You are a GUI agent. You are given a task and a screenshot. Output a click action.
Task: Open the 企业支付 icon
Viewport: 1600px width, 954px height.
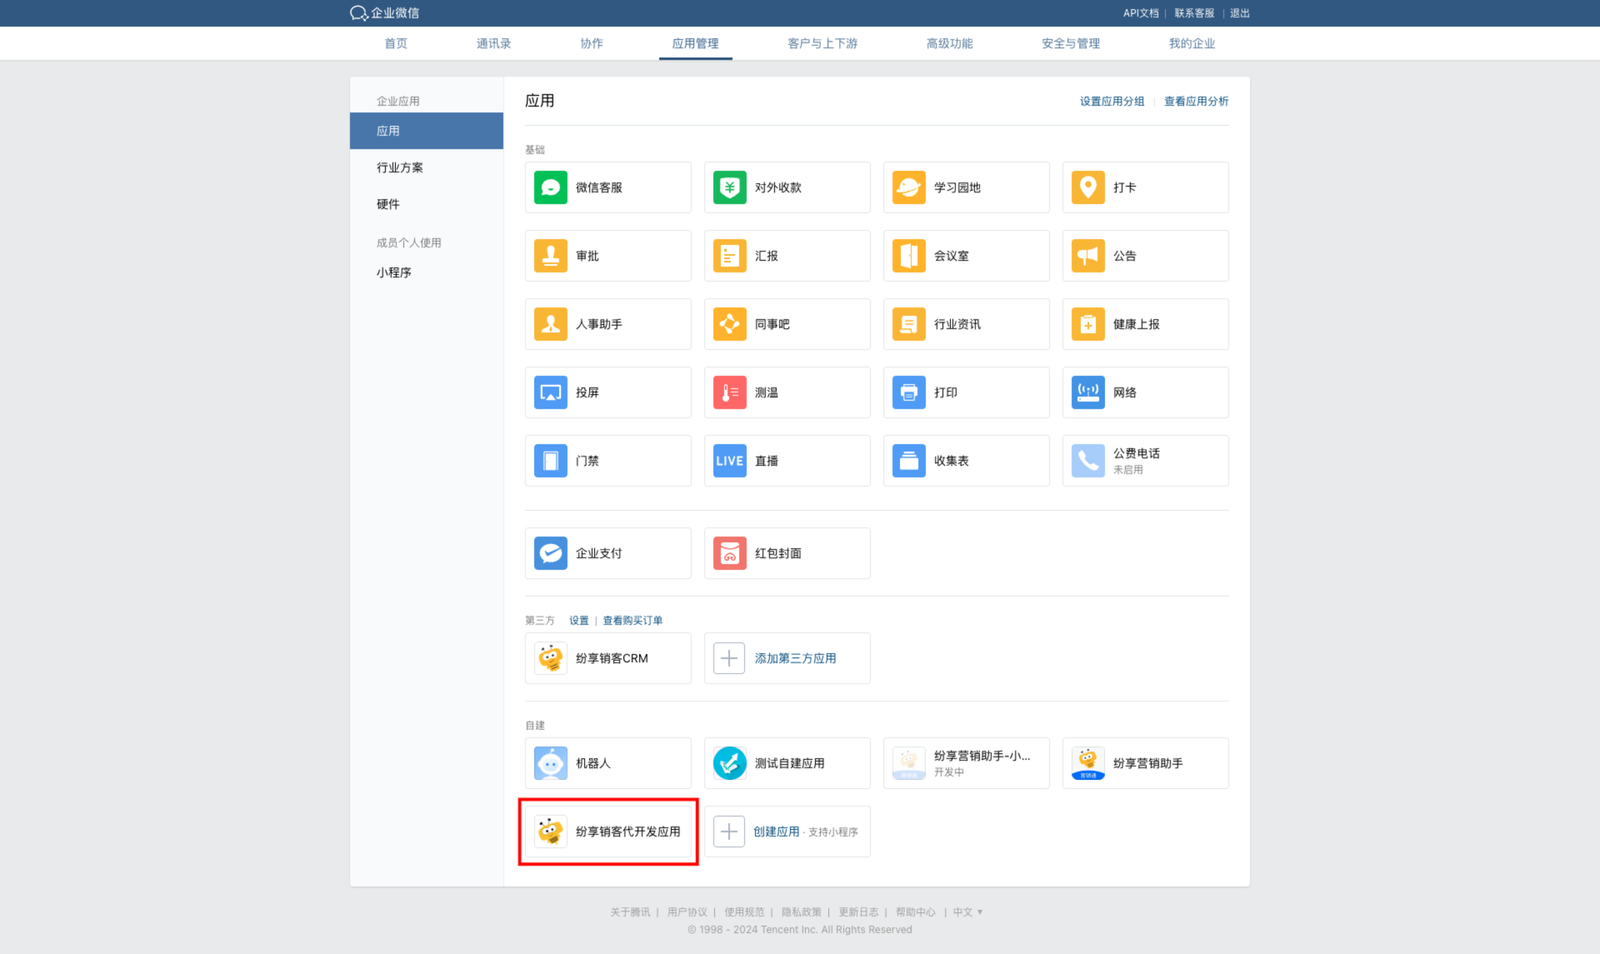point(550,554)
